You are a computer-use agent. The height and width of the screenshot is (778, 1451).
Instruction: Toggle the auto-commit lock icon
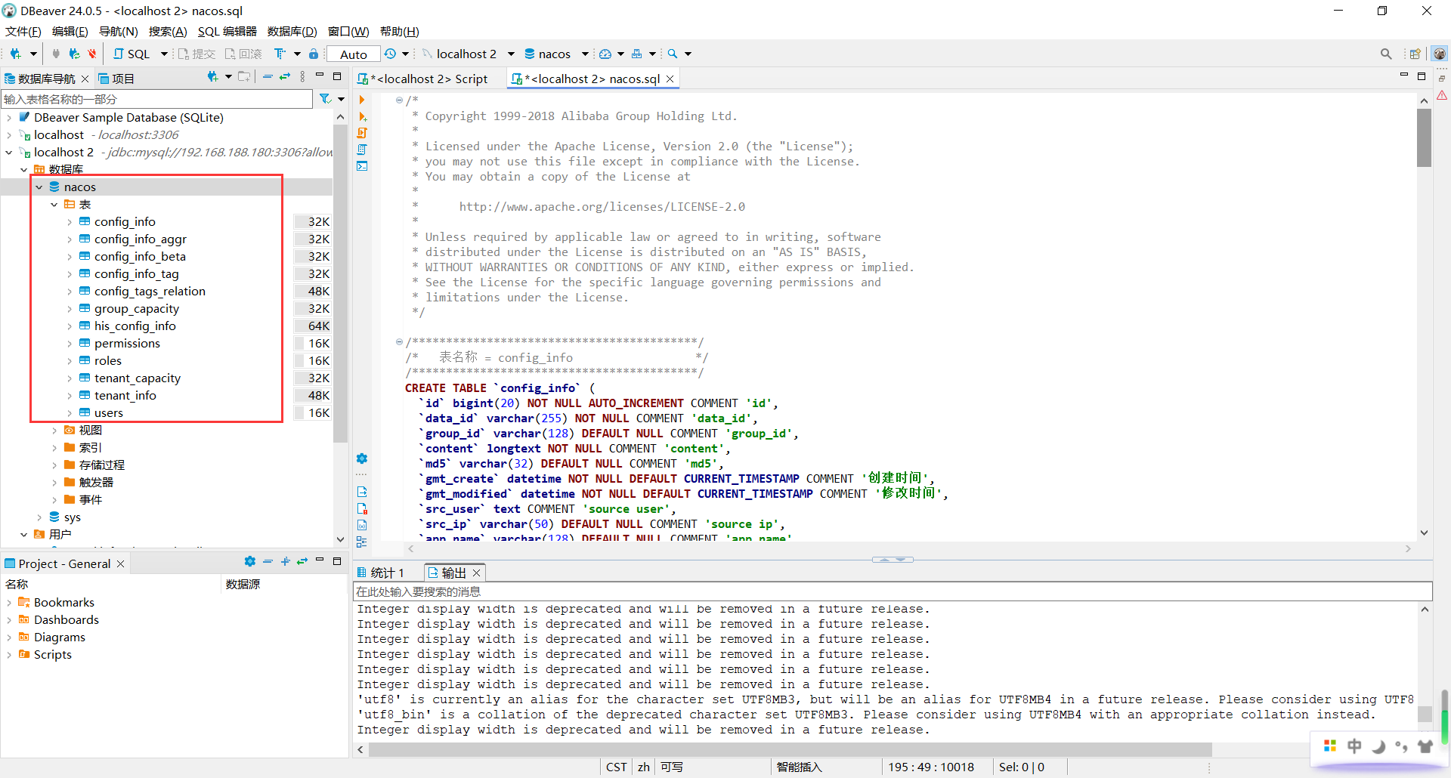(x=314, y=54)
